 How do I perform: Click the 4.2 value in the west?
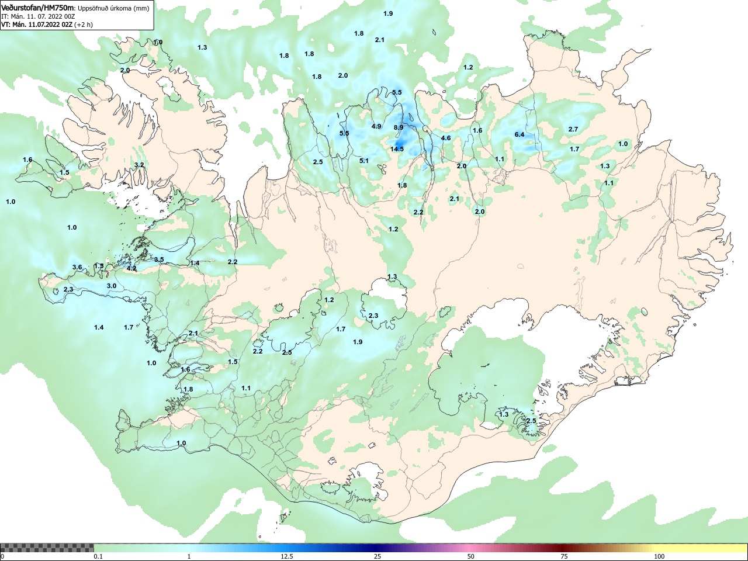[131, 269]
